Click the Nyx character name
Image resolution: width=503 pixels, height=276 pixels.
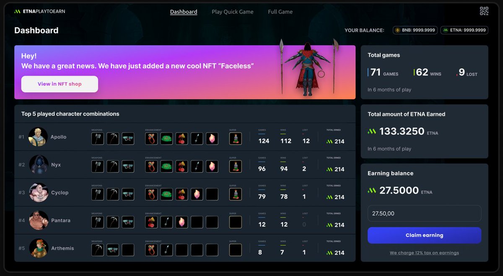(56, 165)
